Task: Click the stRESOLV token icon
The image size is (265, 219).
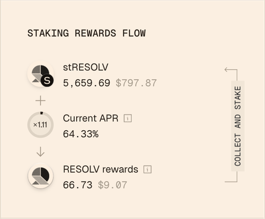Action: click(x=40, y=74)
